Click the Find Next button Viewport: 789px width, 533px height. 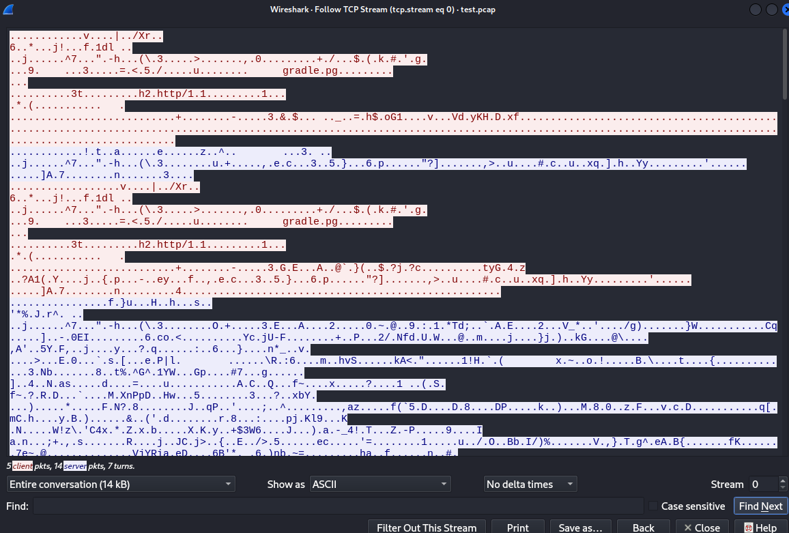click(760, 506)
